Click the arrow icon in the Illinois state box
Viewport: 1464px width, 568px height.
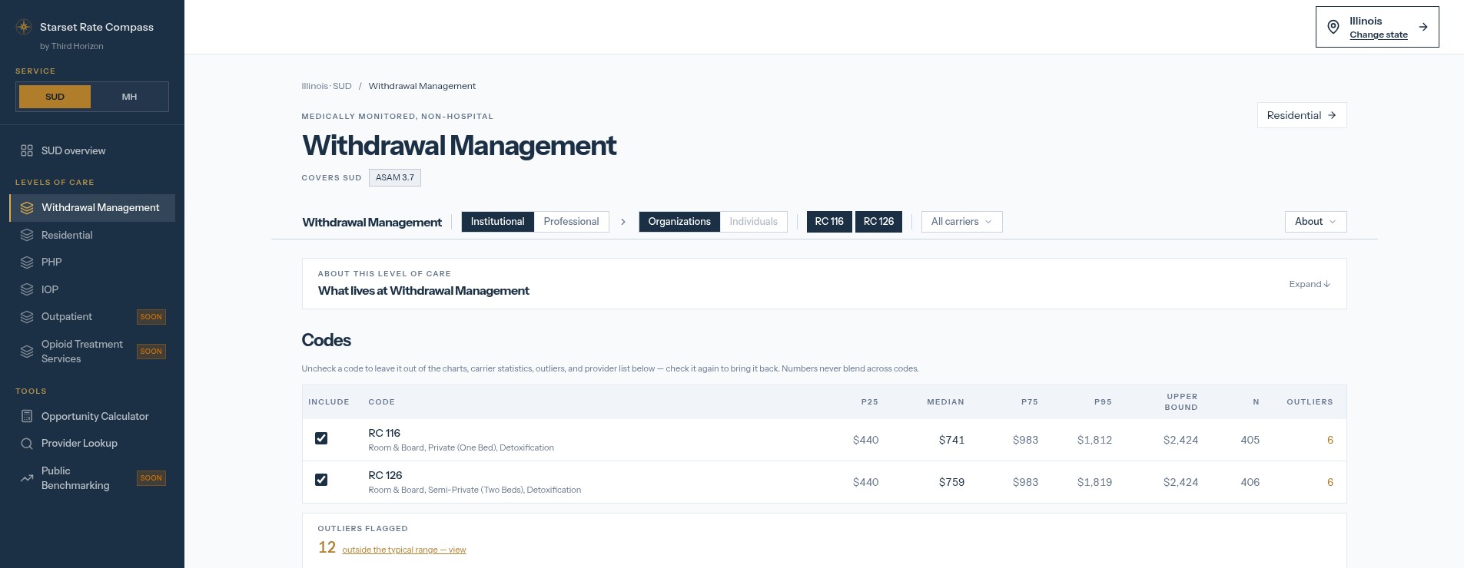[1423, 27]
